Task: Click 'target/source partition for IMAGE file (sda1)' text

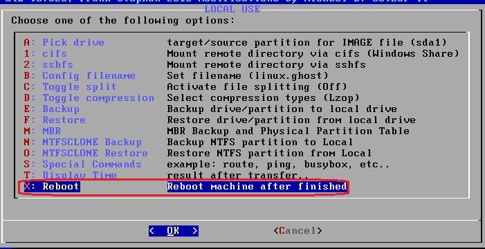Action: tap(307, 42)
